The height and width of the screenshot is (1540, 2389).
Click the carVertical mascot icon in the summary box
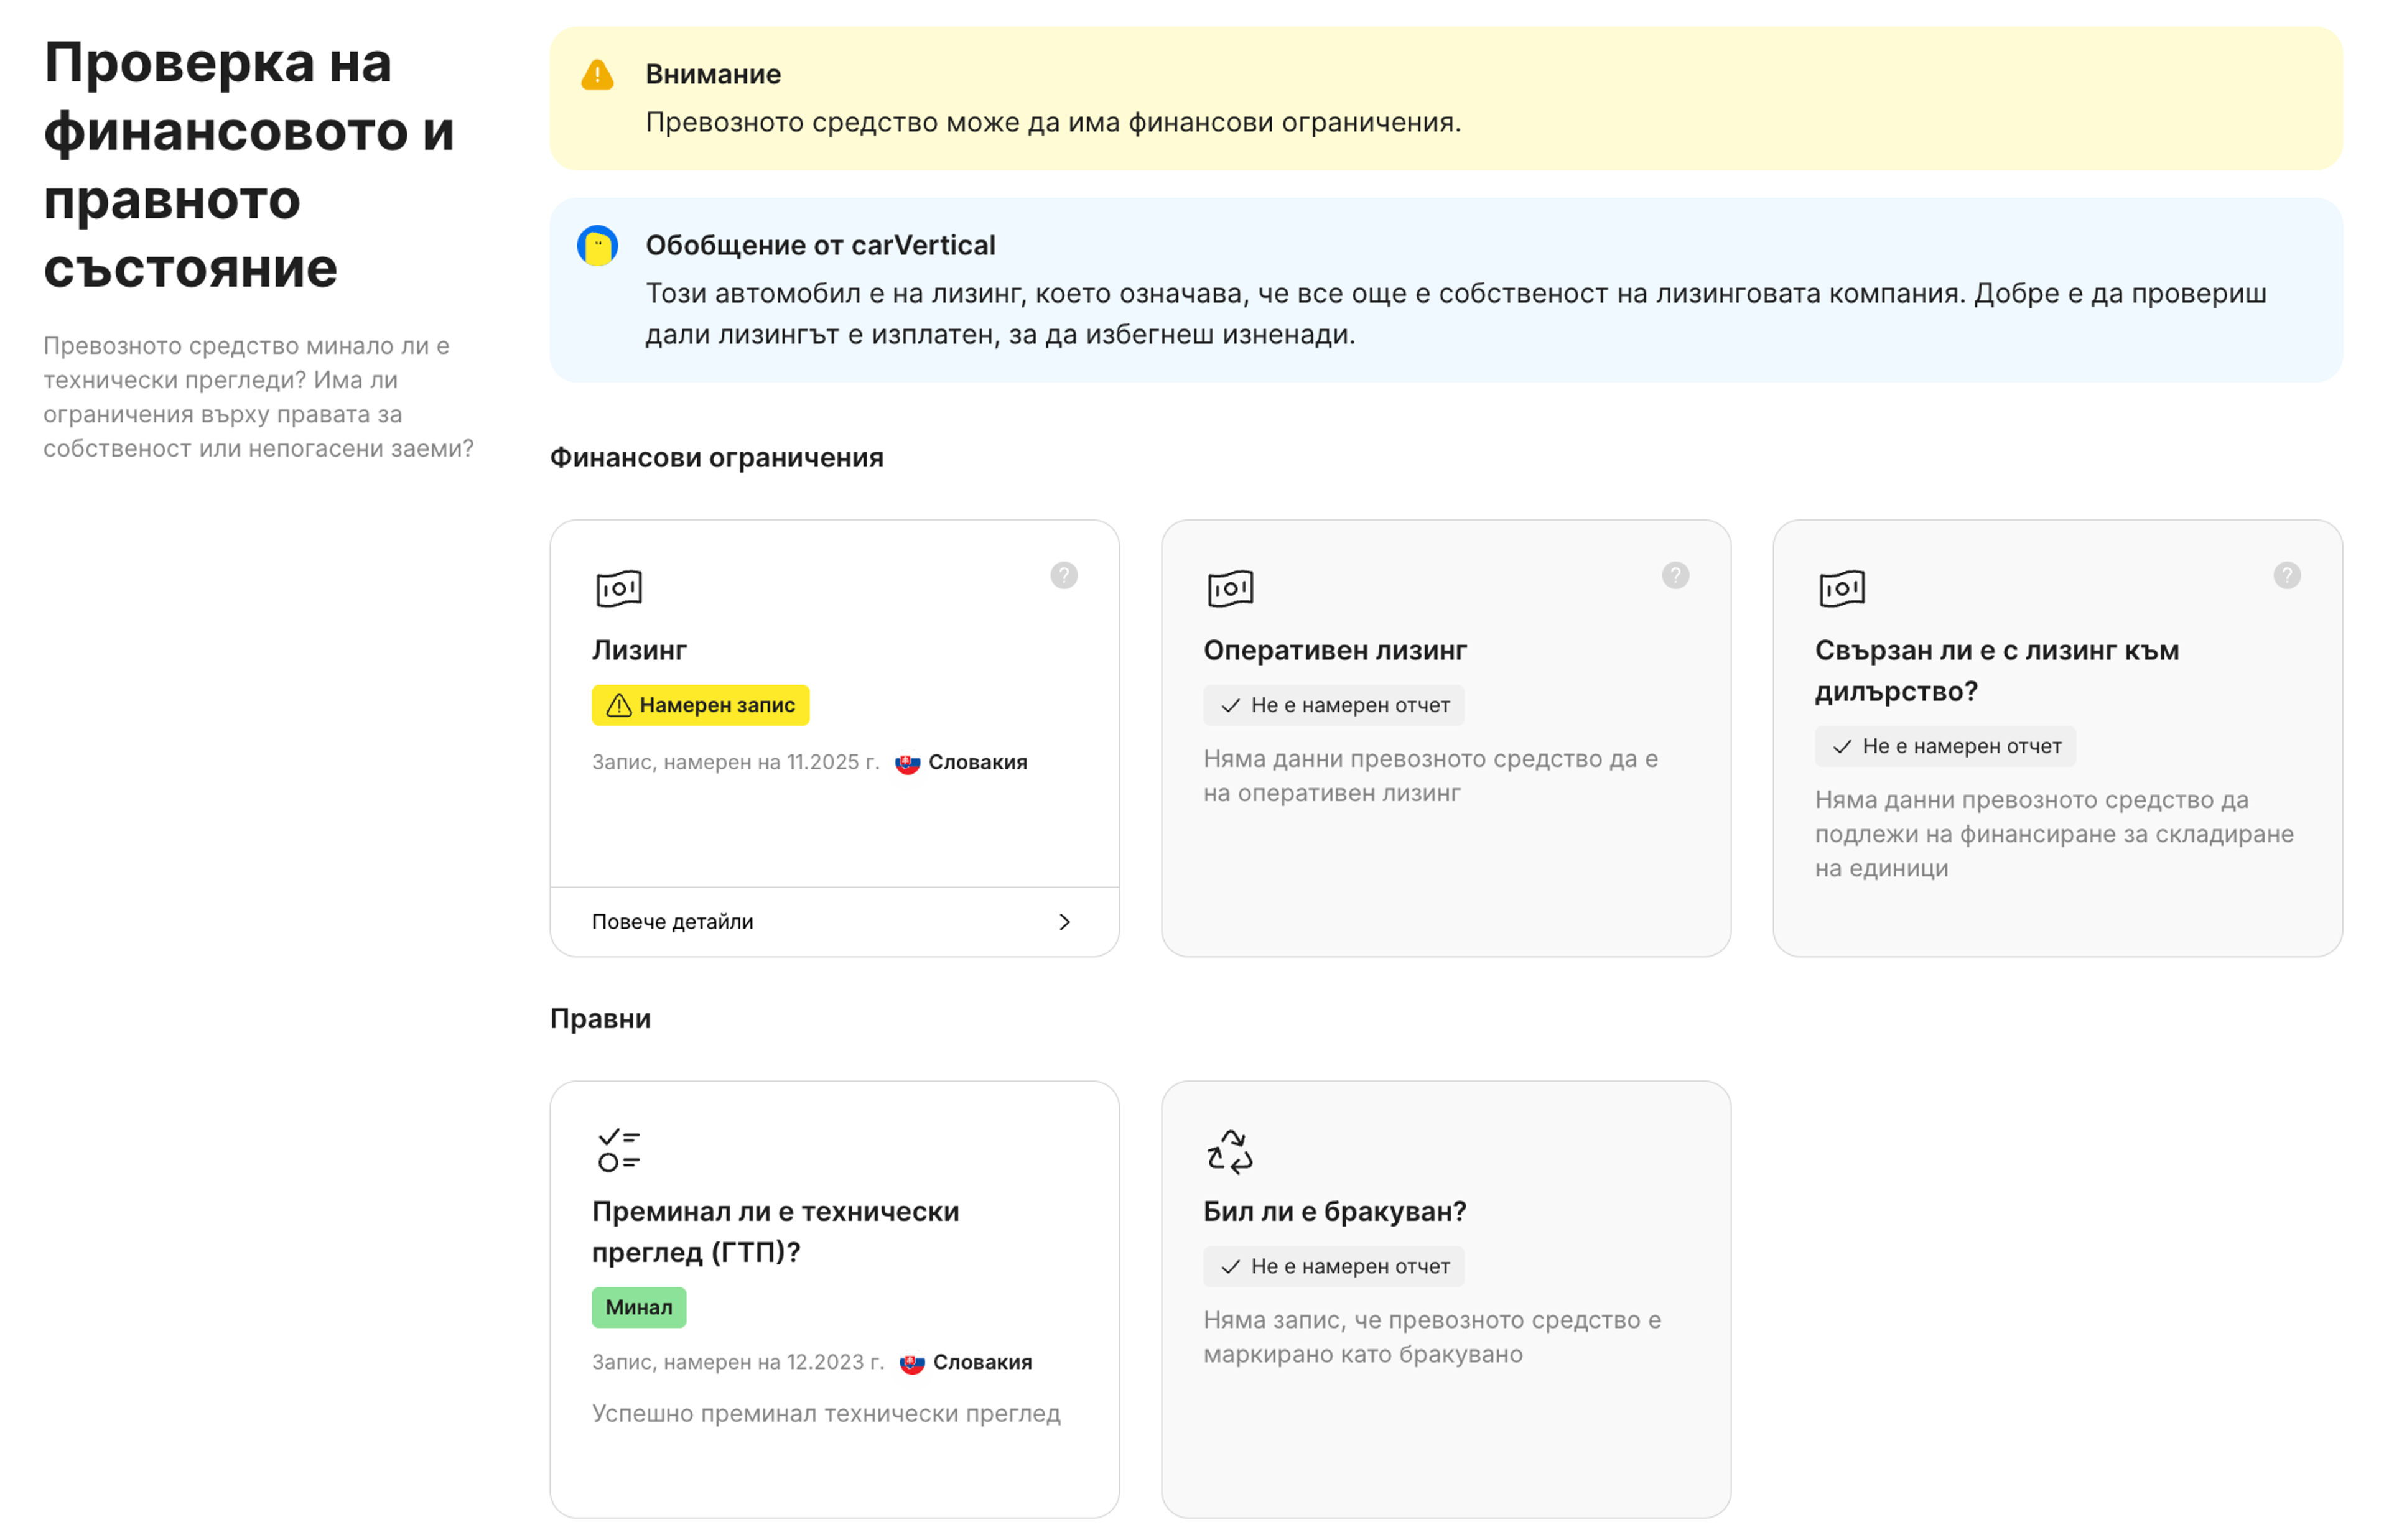(597, 245)
